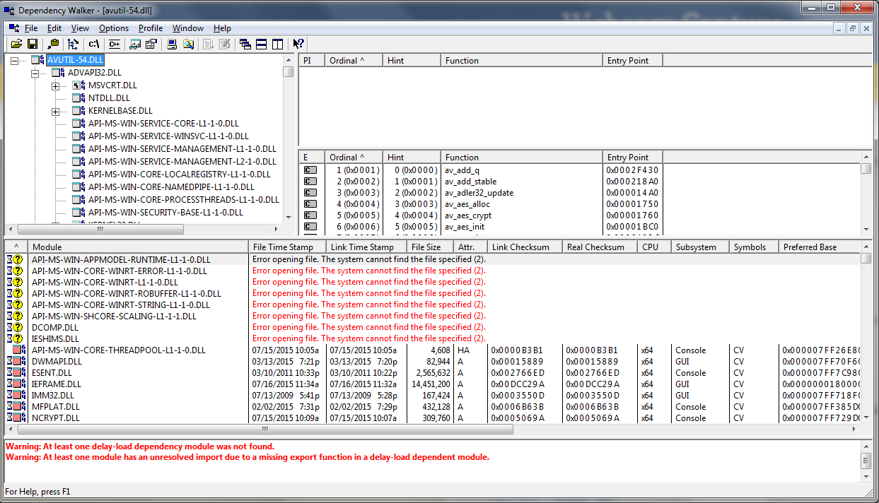Toggle Auto Expand tree toolbar button
Image resolution: width=879 pixels, height=503 pixels.
coord(74,44)
